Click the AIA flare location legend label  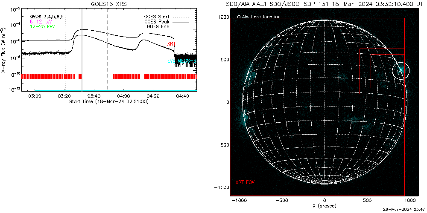(x=261, y=17)
